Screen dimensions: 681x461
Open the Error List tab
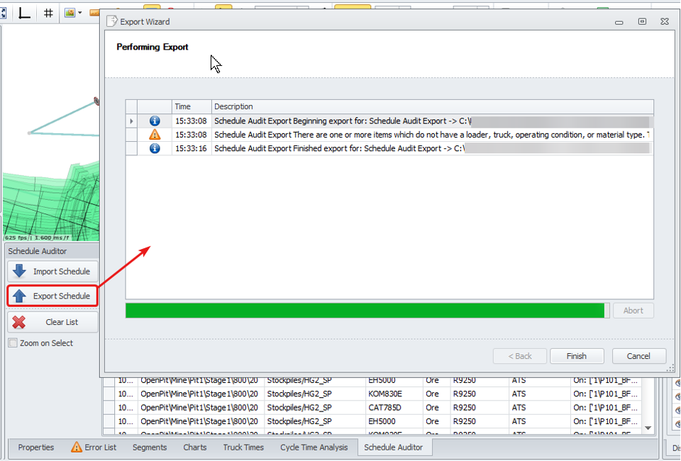tap(94, 447)
